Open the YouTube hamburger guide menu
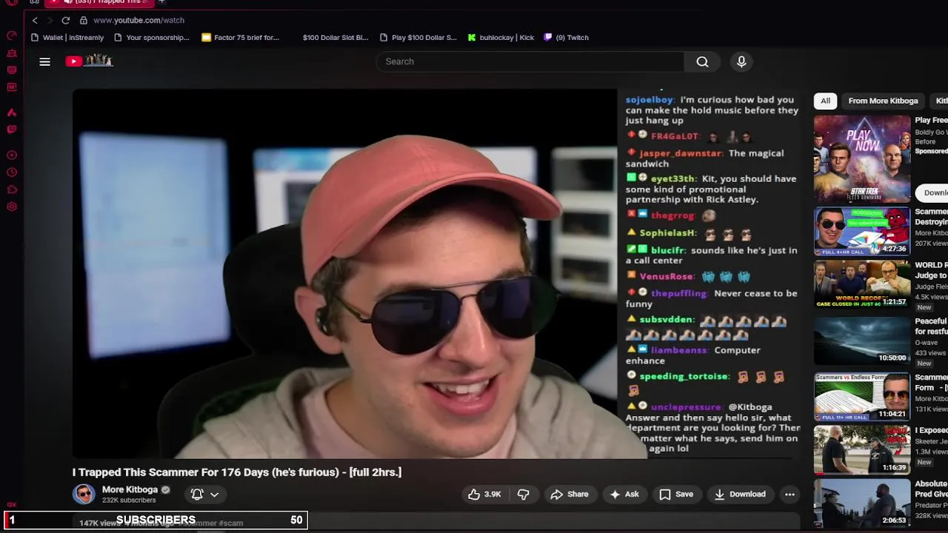Viewport: 948px width, 533px height. coord(44,61)
